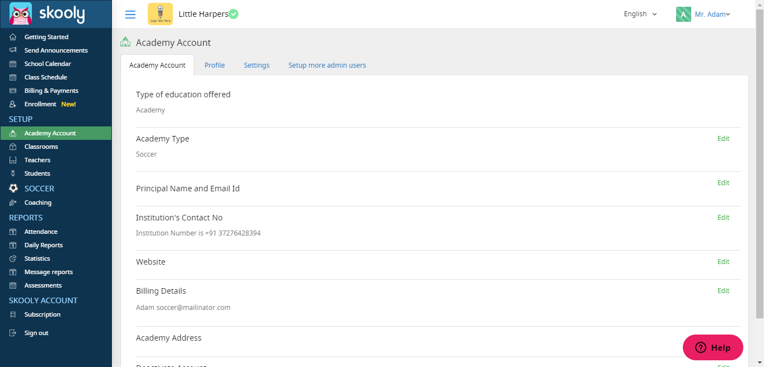
Task: Click the green Academy Account page header icon
Action: (126, 42)
